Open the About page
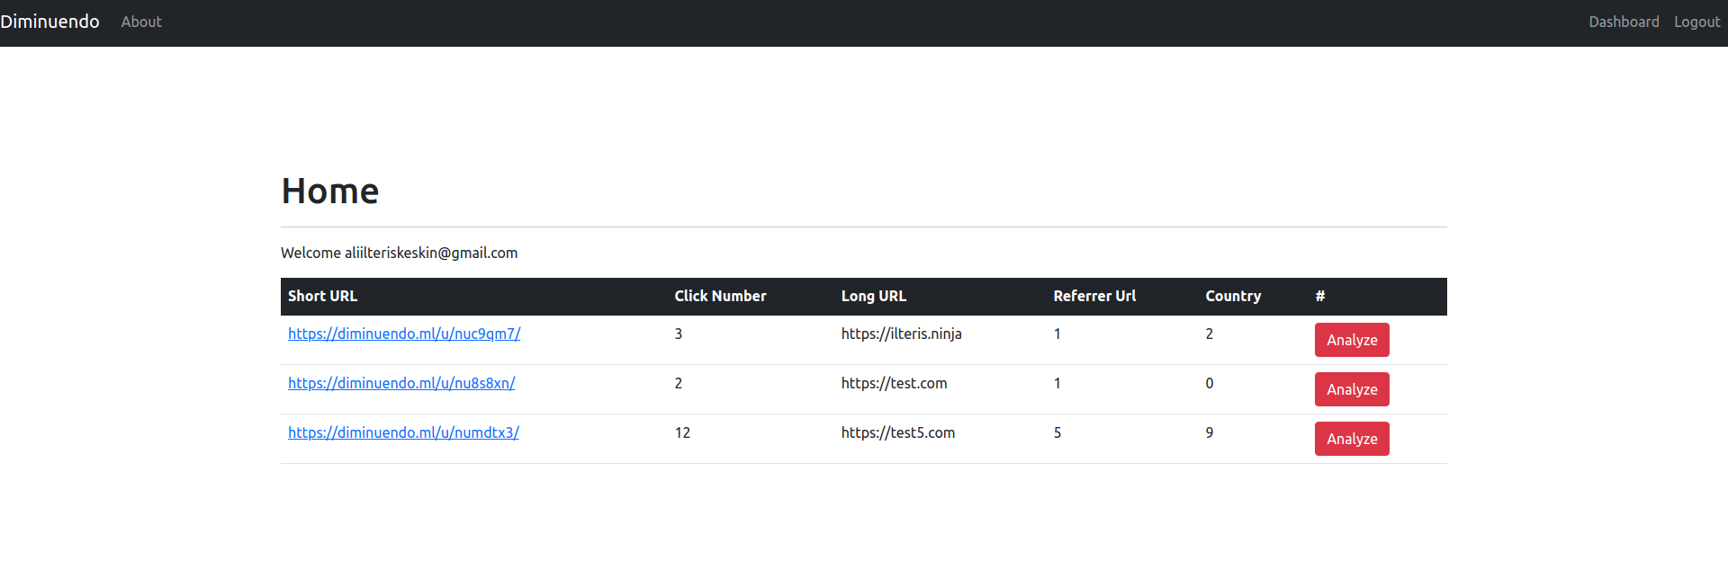This screenshot has height=570, width=1728. [141, 22]
